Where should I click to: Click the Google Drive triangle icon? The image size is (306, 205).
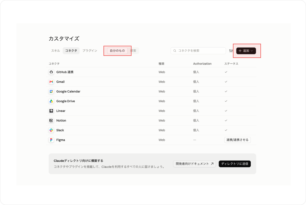51,101
